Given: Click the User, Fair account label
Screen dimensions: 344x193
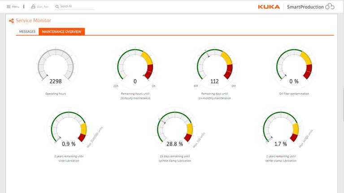Looking at the screenshot, I should [43, 7].
